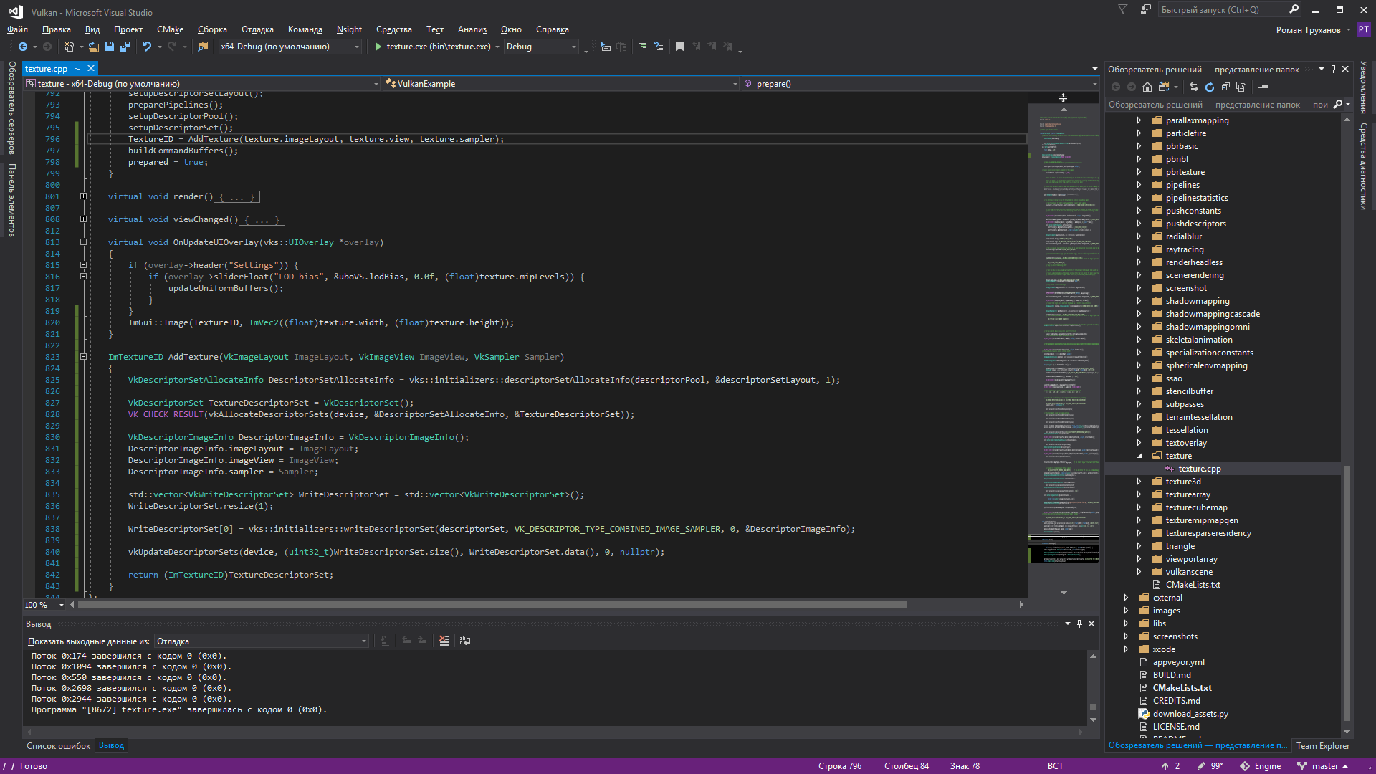This screenshot has width=1376, height=774.
Task: Open the Output source dropdown showing Отладка
Action: pyautogui.click(x=262, y=641)
